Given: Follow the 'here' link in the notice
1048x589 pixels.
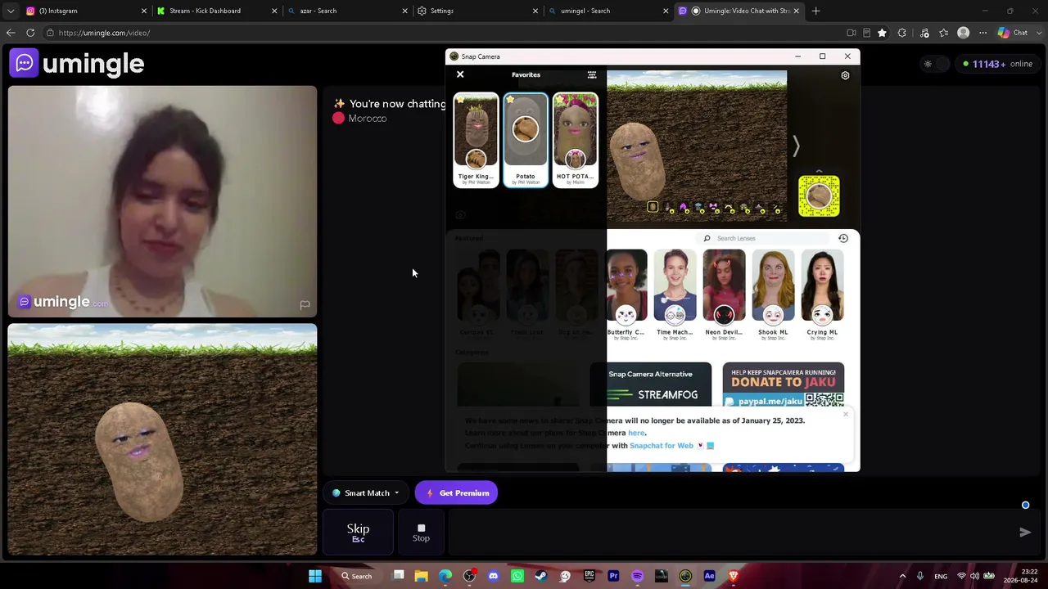Looking at the screenshot, I should [x=636, y=433].
